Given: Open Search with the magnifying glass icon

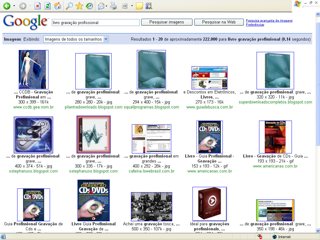Looking at the screenshot, I should [x=69, y=6].
